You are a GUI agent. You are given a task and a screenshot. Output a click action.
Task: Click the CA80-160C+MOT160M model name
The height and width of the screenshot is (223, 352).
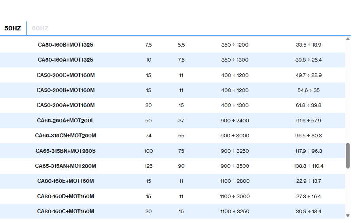(x=66, y=212)
